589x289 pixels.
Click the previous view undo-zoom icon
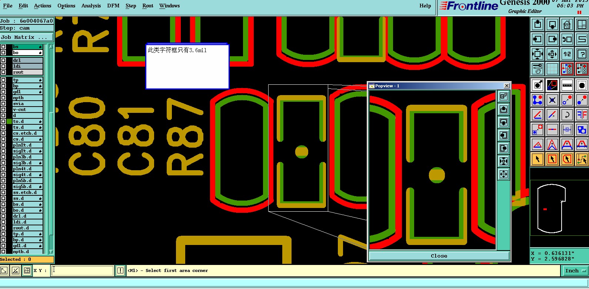click(567, 39)
